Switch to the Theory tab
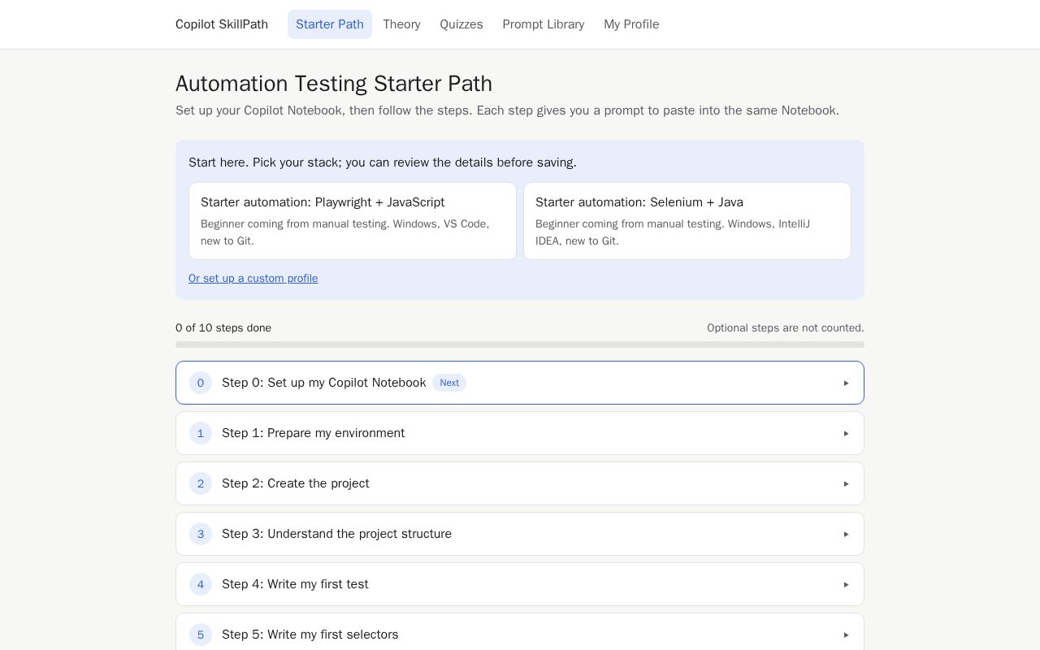Image resolution: width=1040 pixels, height=650 pixels. [402, 24]
